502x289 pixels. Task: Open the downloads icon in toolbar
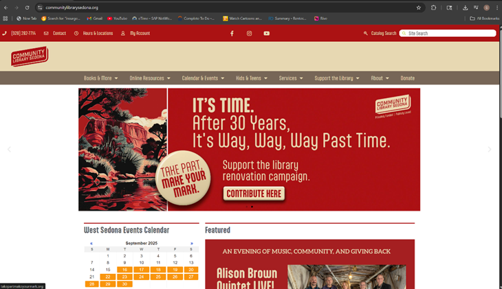[465, 8]
